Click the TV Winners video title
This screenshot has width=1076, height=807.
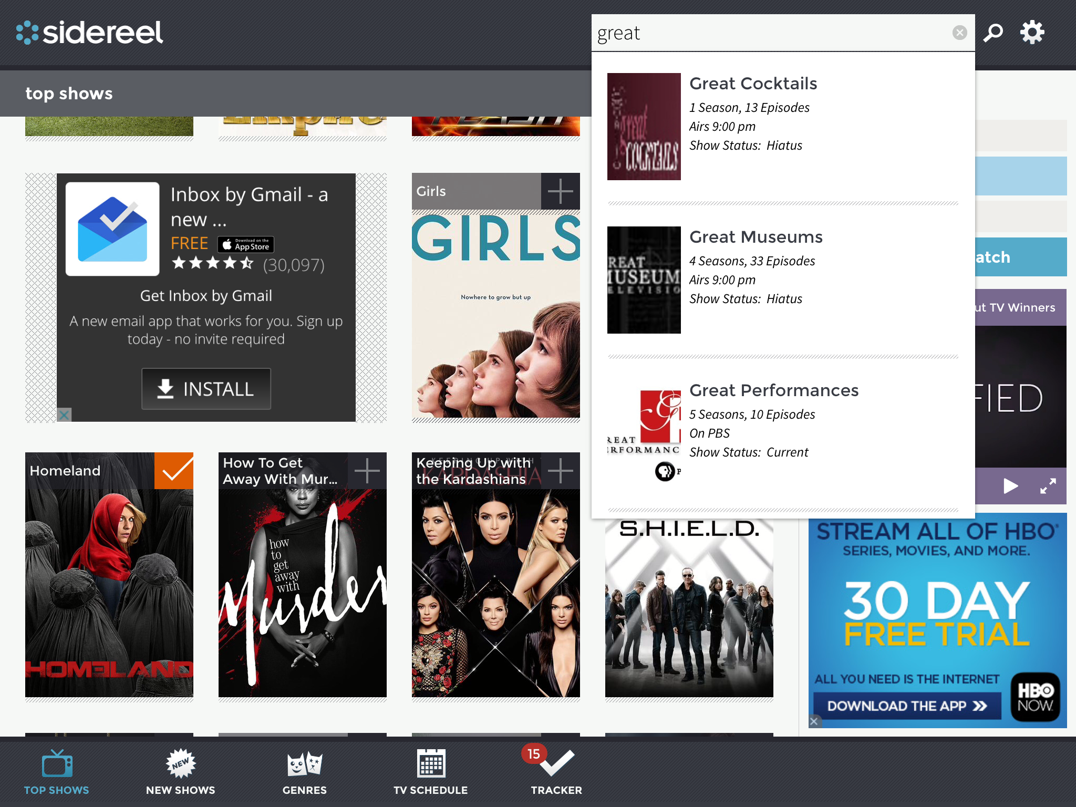pyautogui.click(x=1015, y=307)
